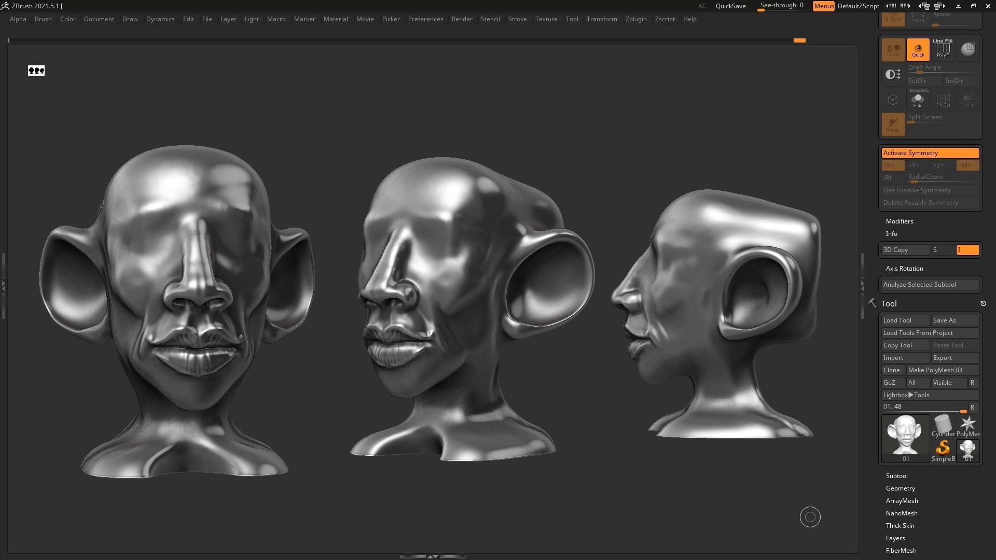Viewport: 996px width, 560px height.
Task: Click the Draft Angle slider
Action: click(943, 68)
